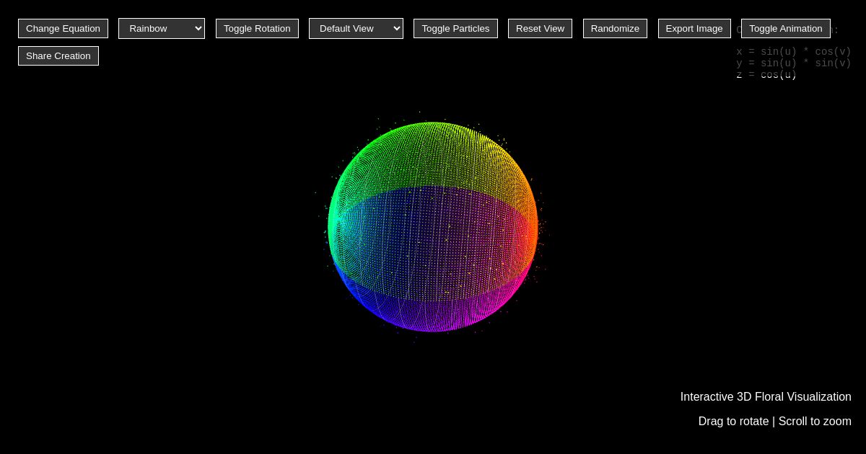Screen dimensions: 866x454
Task: Select the equation line z = cos(u)
Action: pos(766,75)
